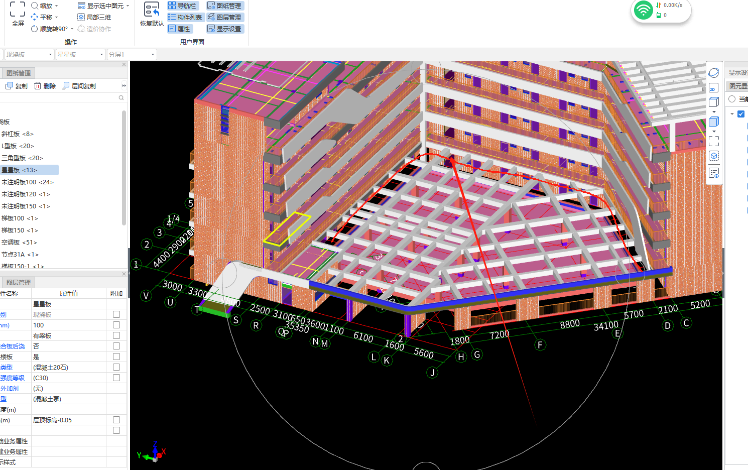The height and width of the screenshot is (470, 748).
Task: Tick 附加 checkbox in thickness 100 row
Action: click(x=116, y=325)
